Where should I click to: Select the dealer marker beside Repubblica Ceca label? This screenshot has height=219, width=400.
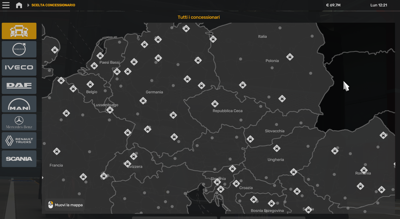tap(215, 104)
